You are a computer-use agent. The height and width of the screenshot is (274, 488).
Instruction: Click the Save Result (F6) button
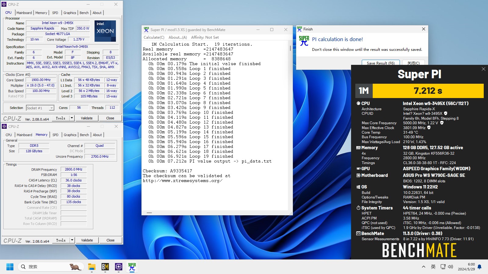coord(381,62)
